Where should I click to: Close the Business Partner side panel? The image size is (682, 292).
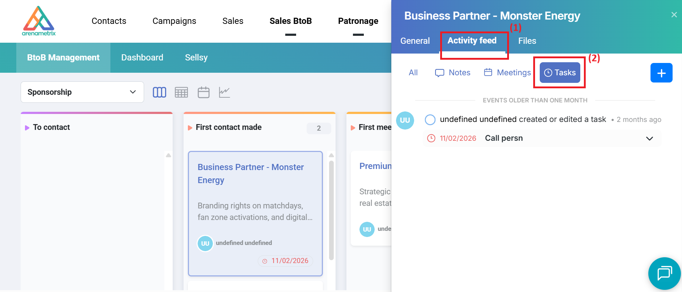[x=674, y=15]
